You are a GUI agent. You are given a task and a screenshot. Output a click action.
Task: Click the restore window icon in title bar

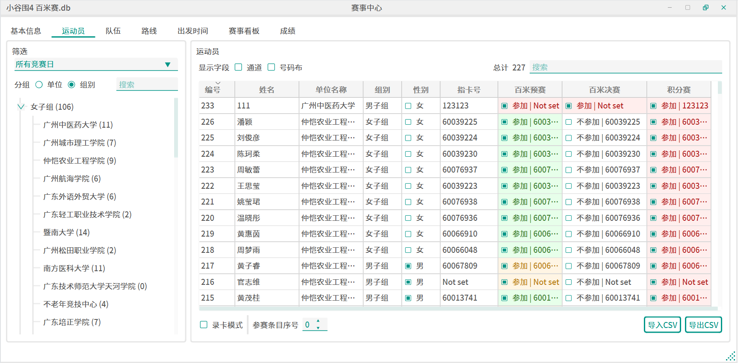[x=705, y=8]
